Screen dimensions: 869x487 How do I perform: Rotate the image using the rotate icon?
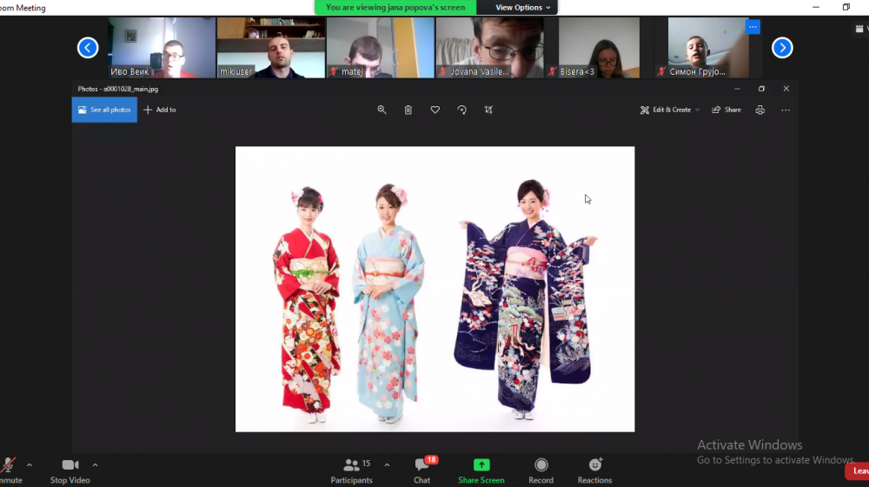pyautogui.click(x=461, y=110)
